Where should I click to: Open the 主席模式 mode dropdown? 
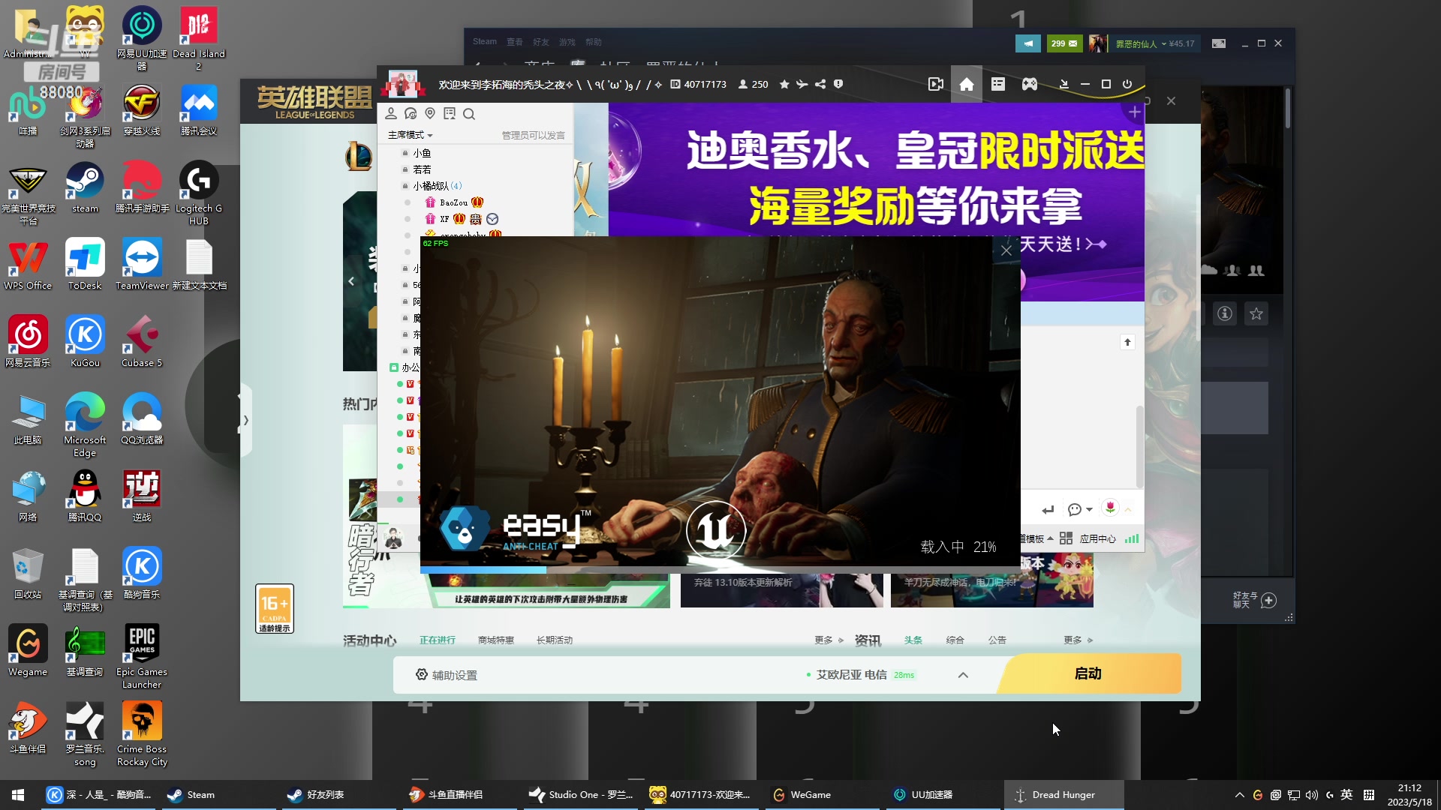411,135
